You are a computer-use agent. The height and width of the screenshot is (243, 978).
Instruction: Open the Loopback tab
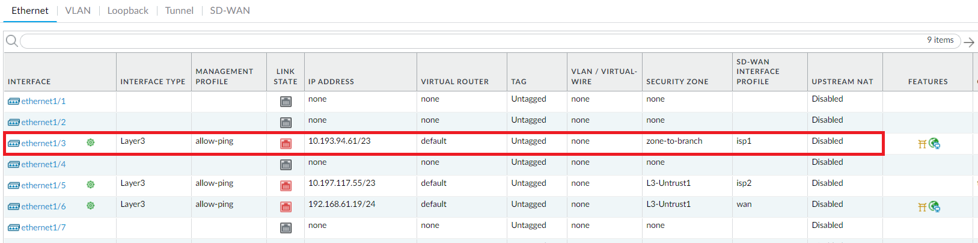click(x=127, y=11)
